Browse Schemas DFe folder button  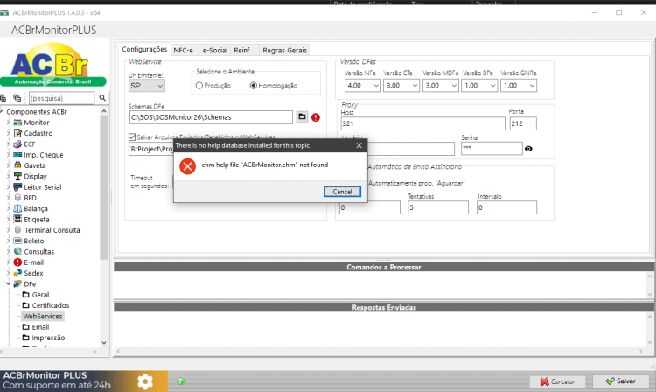coord(302,116)
